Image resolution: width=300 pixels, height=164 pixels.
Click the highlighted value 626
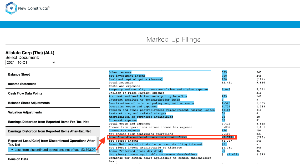pos(224,131)
